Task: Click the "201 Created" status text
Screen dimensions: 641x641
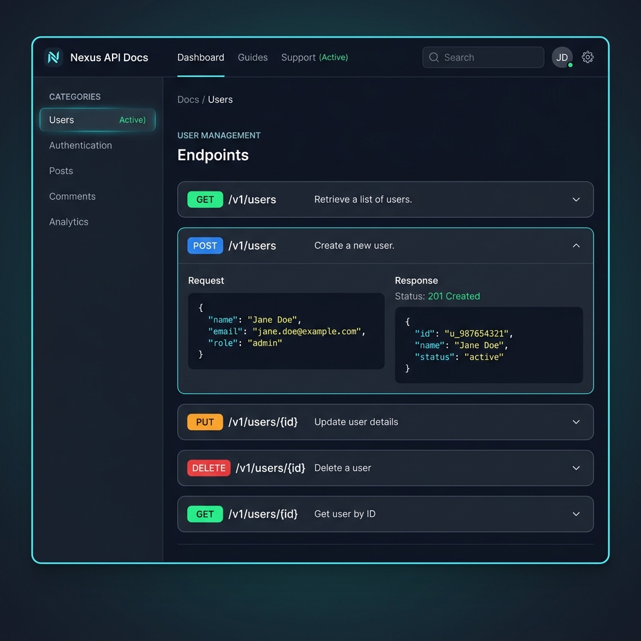Action: pyautogui.click(x=454, y=296)
